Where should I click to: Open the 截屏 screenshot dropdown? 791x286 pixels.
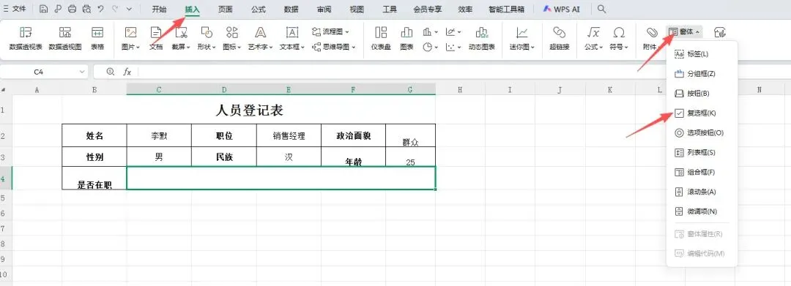pos(181,39)
